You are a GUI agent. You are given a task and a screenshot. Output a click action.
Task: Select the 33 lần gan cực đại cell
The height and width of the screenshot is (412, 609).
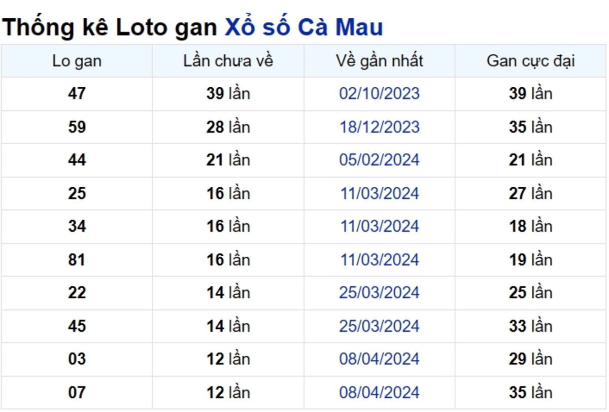pyautogui.click(x=531, y=326)
